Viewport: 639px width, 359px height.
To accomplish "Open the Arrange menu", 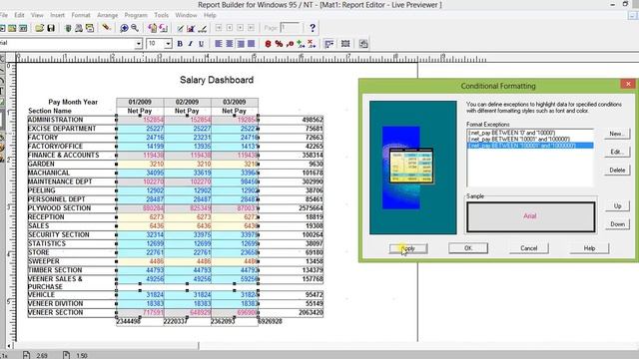I will 108,15.
